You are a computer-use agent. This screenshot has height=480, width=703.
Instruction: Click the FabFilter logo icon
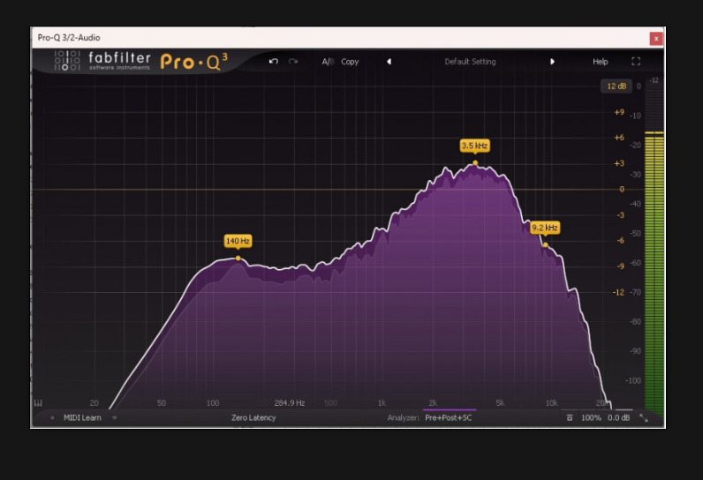pyautogui.click(x=67, y=61)
